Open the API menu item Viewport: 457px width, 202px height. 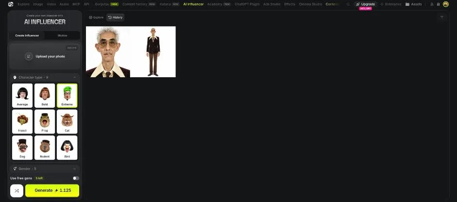pos(86,4)
